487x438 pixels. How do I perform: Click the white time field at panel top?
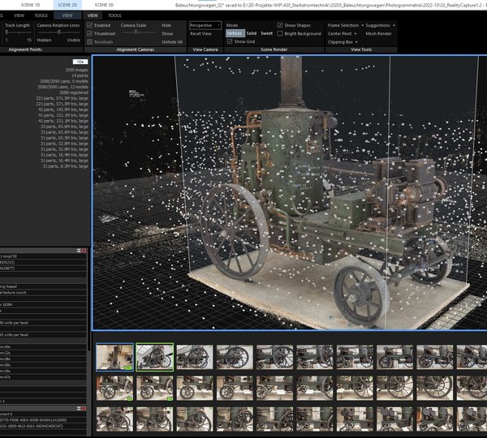point(80,62)
